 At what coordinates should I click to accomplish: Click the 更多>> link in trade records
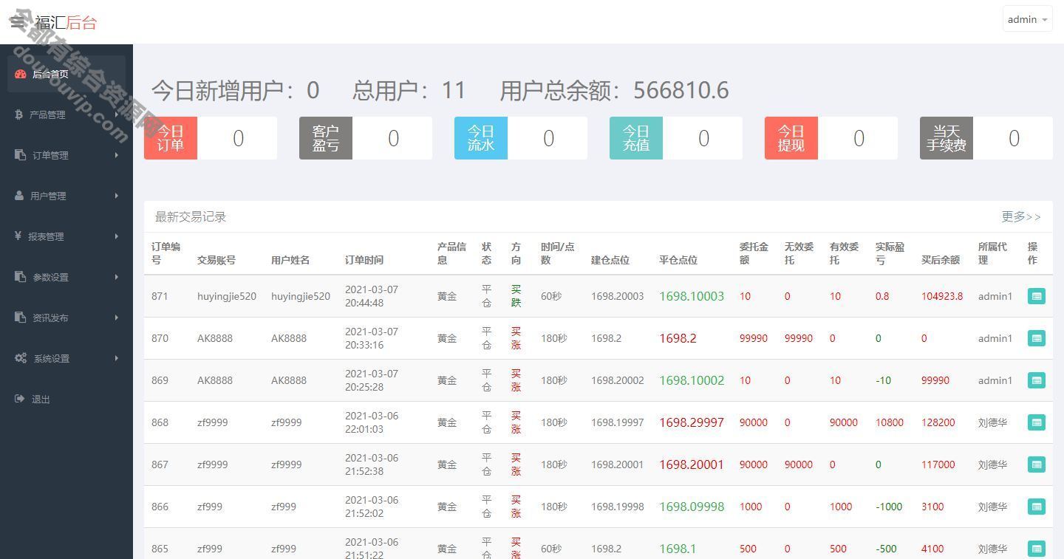(x=1021, y=216)
